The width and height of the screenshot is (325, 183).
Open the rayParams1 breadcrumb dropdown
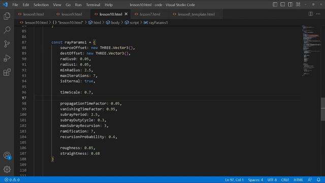[156, 22]
